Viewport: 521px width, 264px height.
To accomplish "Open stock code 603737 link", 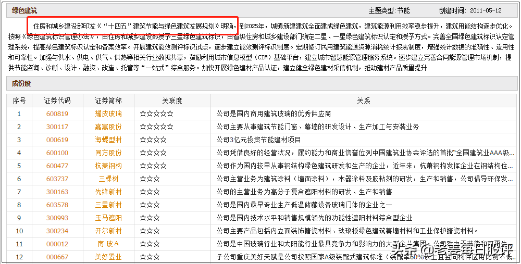I will 57,179.
